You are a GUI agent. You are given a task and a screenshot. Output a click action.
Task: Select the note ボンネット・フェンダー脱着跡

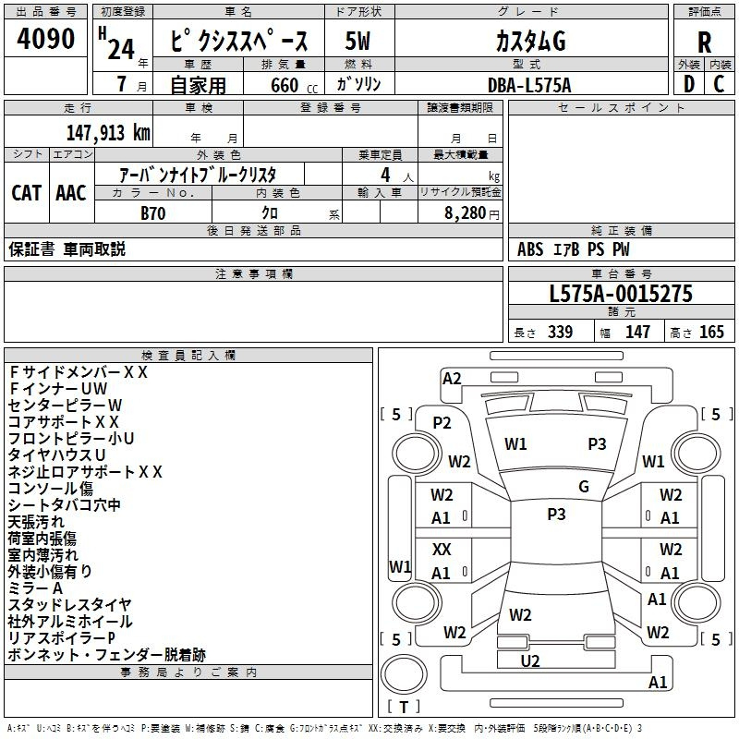pos(107,655)
